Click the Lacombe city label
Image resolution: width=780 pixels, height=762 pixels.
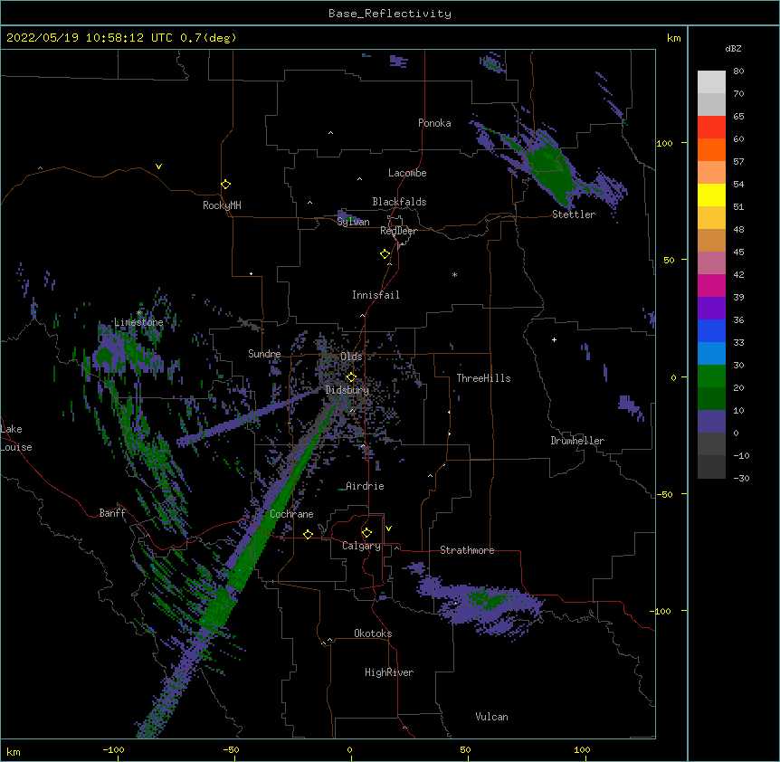click(407, 173)
